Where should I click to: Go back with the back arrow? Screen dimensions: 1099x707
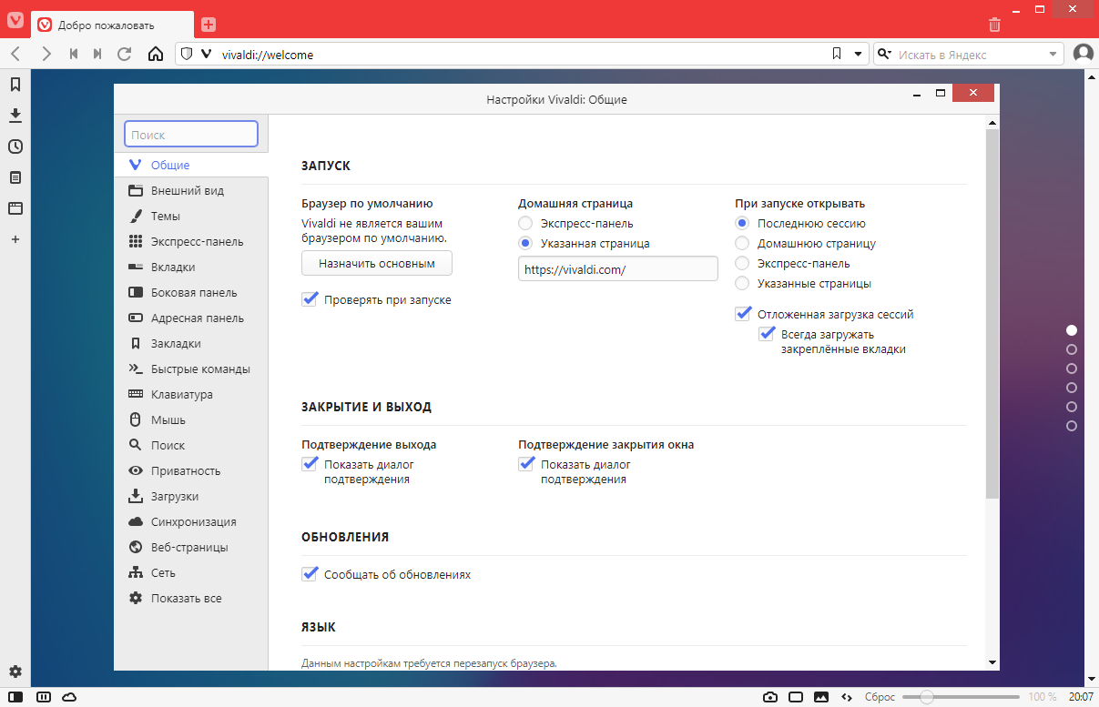tap(16, 55)
